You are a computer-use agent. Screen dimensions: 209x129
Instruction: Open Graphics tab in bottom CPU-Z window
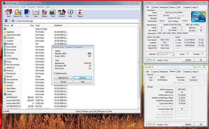point(187,72)
